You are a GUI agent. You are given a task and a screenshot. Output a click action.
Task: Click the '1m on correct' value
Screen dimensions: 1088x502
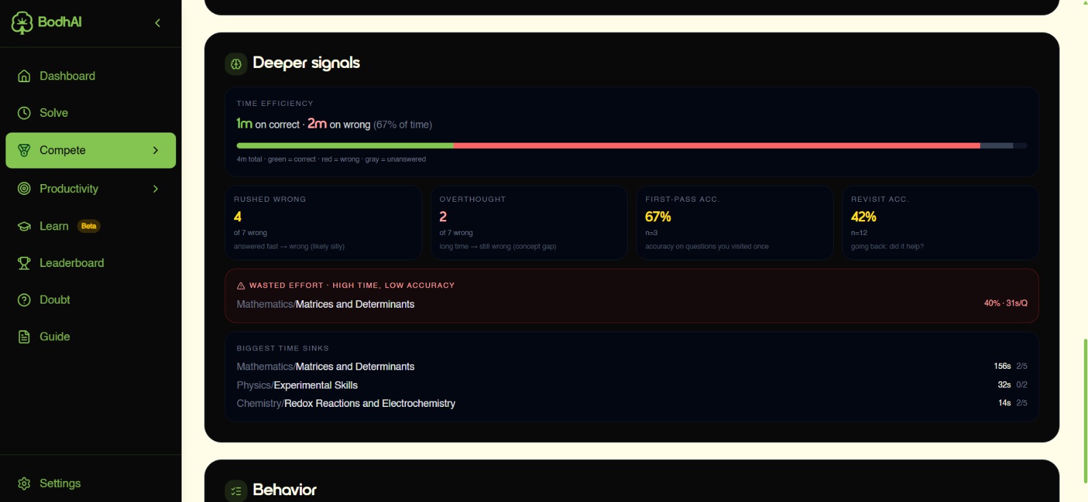268,124
